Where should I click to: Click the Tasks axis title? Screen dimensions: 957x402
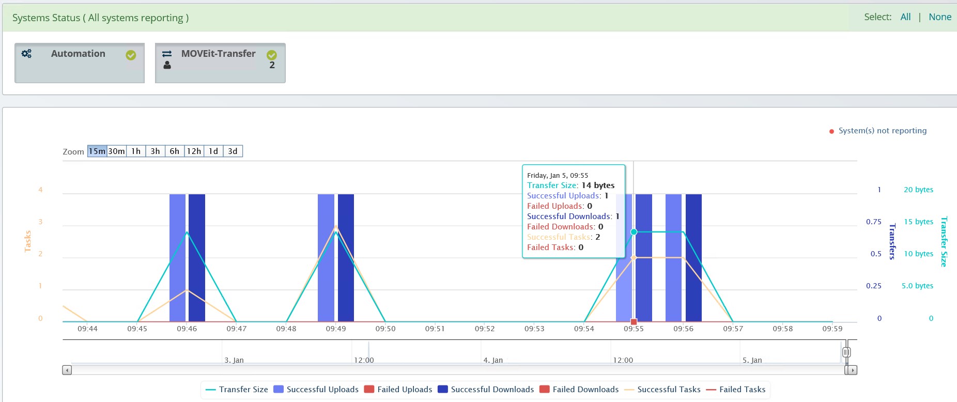(28, 241)
